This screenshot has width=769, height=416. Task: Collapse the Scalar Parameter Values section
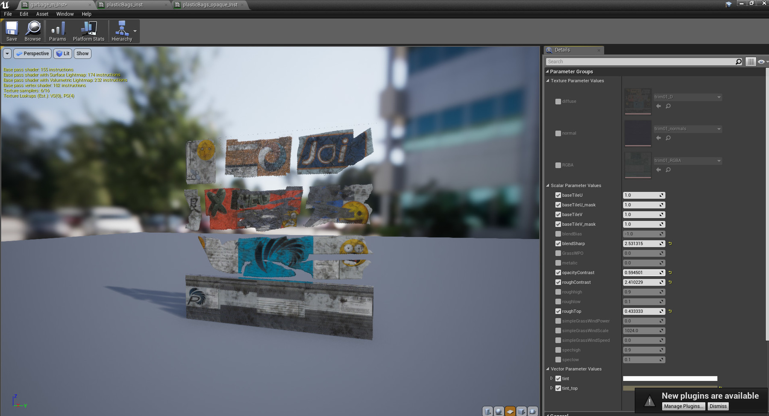click(548, 185)
